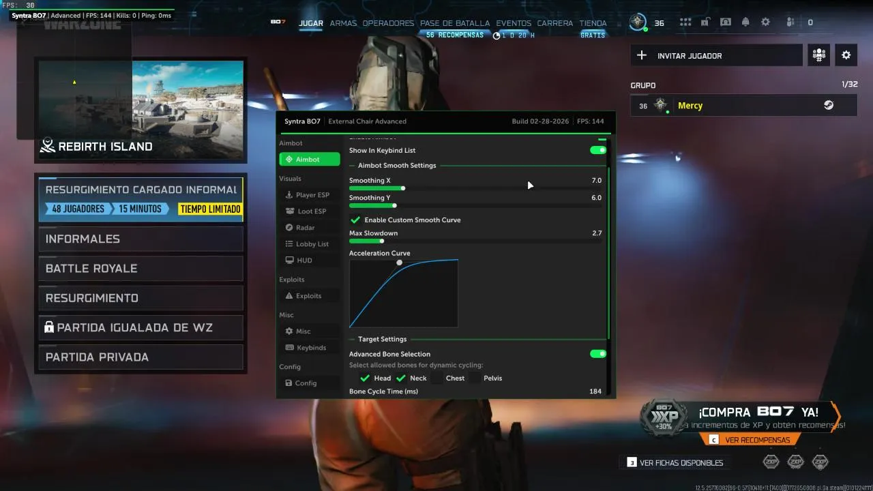Toggle Show In Keybind List switch
The image size is (873, 491).
click(598, 150)
